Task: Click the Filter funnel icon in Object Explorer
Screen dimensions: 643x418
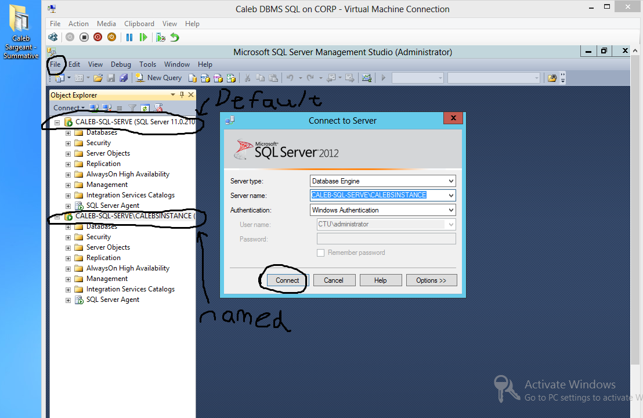Action: [132, 108]
